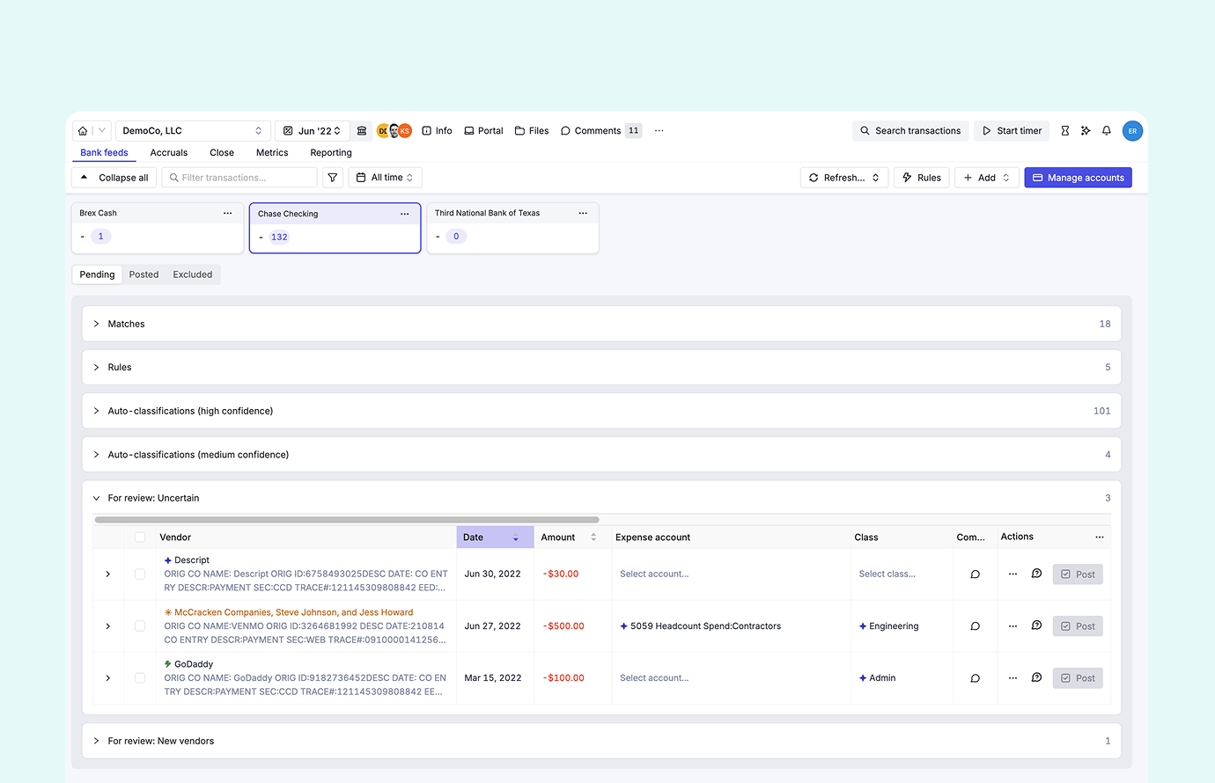Click the hourglass icon in header
Image resolution: width=1215 pixels, height=783 pixels.
pos(1065,131)
